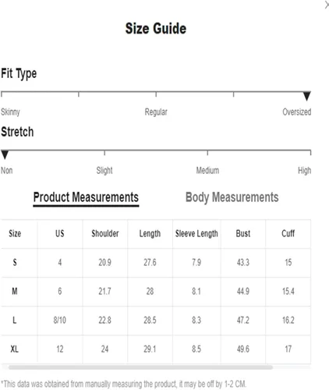This screenshot has width=329, height=390.
Task: Click the Skinny fit type label
Action: pos(10,112)
